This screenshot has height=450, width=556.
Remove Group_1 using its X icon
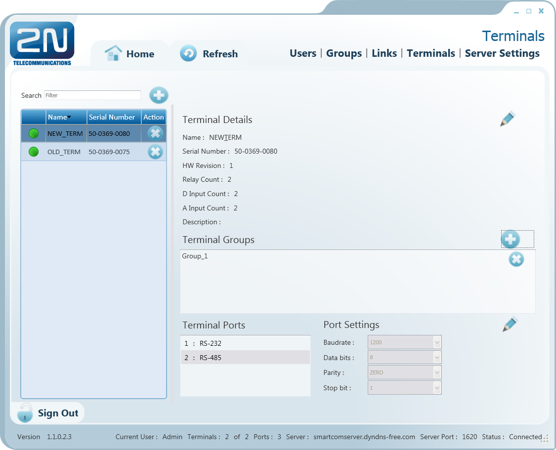pyautogui.click(x=516, y=259)
